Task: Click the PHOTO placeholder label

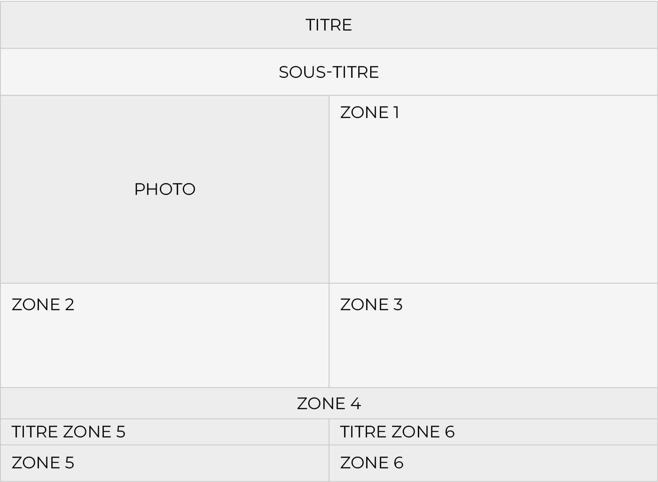Action: click(x=165, y=190)
